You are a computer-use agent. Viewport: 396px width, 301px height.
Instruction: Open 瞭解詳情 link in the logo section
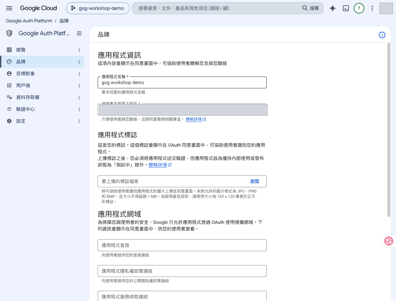tap(160, 165)
